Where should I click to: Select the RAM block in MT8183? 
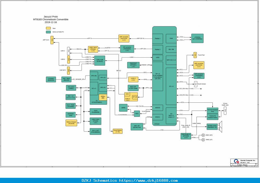point(171,39)
